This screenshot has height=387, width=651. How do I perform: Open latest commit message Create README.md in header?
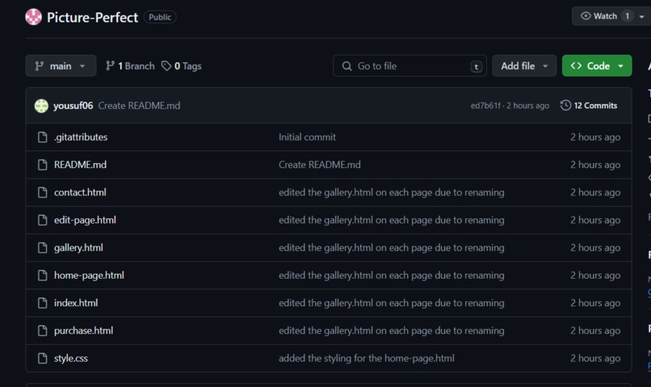139,106
